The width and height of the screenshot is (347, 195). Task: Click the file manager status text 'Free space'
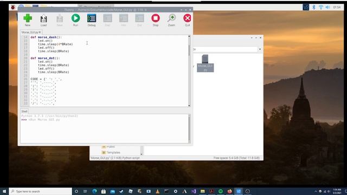click(236, 158)
